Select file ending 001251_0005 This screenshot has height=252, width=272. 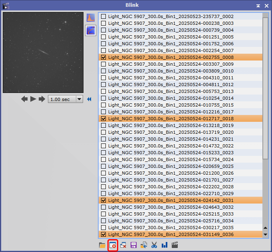click(x=181, y=37)
